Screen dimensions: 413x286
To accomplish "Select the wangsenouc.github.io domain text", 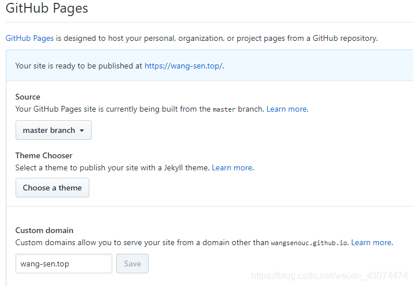I will tap(309, 243).
